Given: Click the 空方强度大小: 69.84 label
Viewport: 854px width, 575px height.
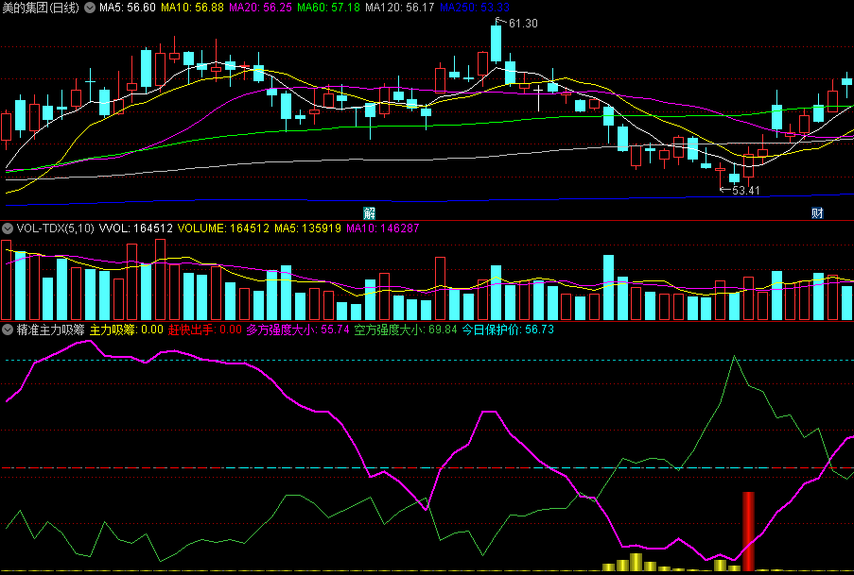Looking at the screenshot, I should pos(406,330).
